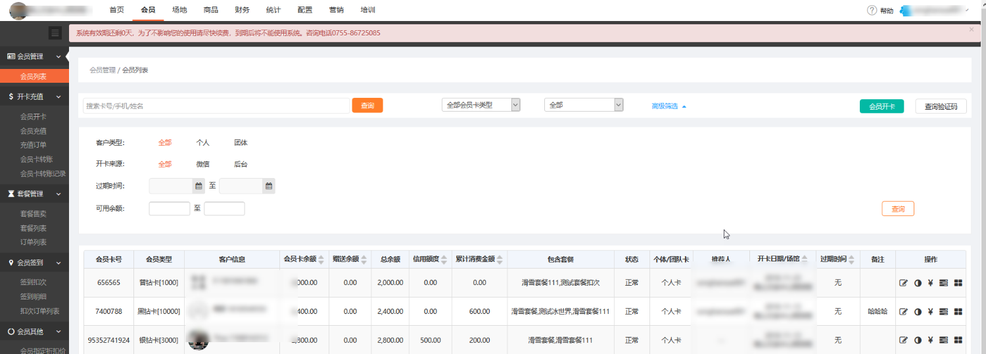Screen dimensions: 986x354
Task: Open the calendar for the expiry start date
Action: [x=199, y=186]
